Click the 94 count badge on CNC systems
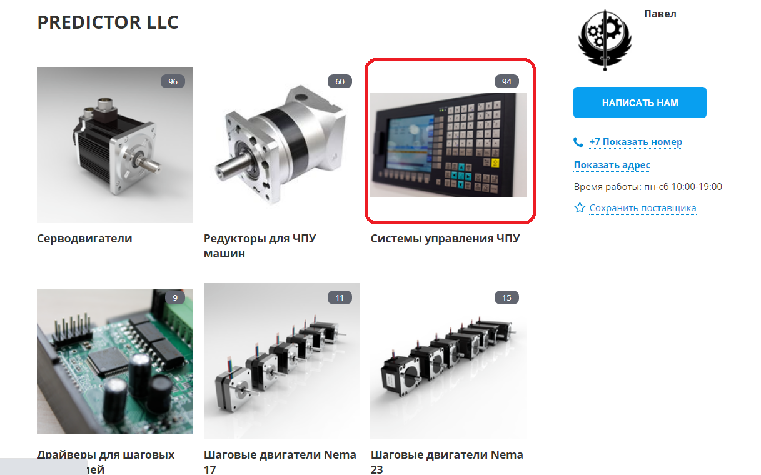 (506, 82)
